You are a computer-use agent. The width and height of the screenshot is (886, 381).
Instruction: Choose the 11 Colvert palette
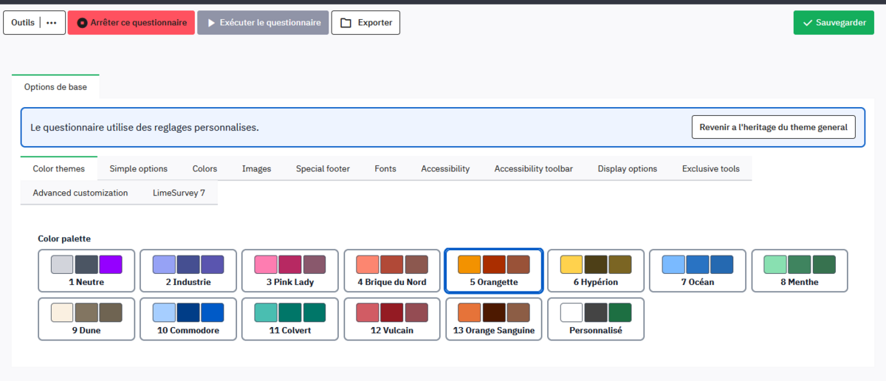click(x=290, y=319)
